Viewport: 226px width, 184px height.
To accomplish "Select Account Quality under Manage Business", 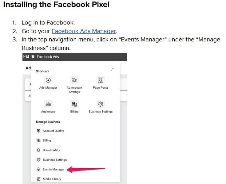I will pos(53,131).
